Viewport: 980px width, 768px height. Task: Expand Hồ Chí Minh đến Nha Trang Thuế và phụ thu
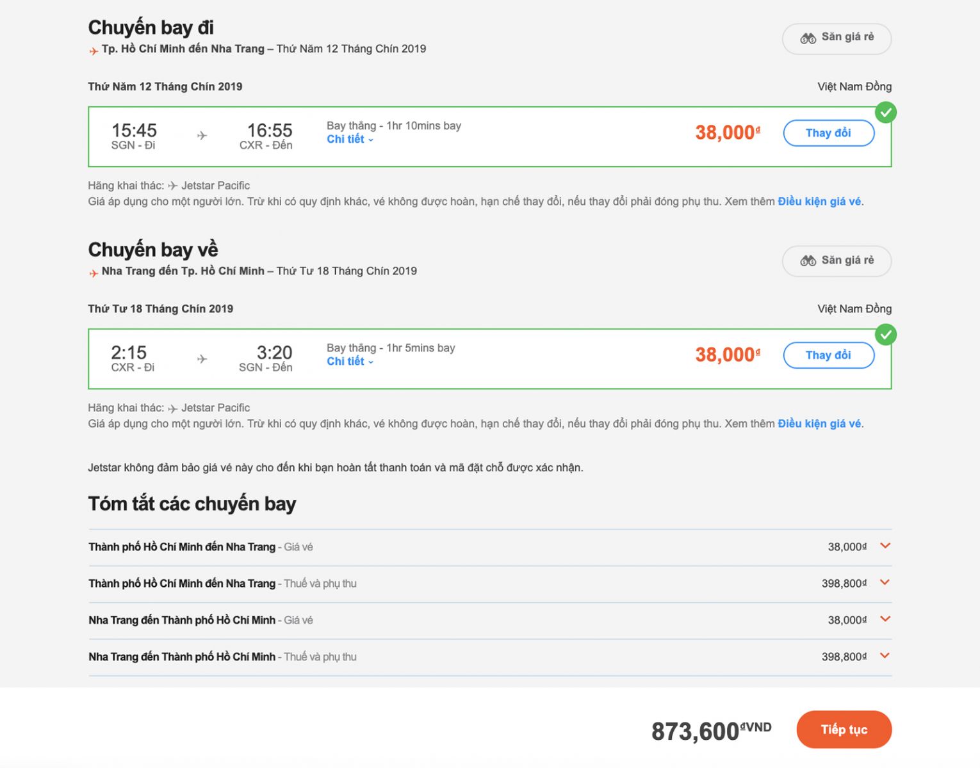click(x=885, y=582)
